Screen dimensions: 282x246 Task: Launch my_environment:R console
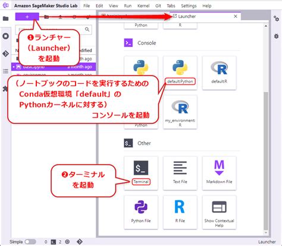pyautogui.click(x=180, y=112)
